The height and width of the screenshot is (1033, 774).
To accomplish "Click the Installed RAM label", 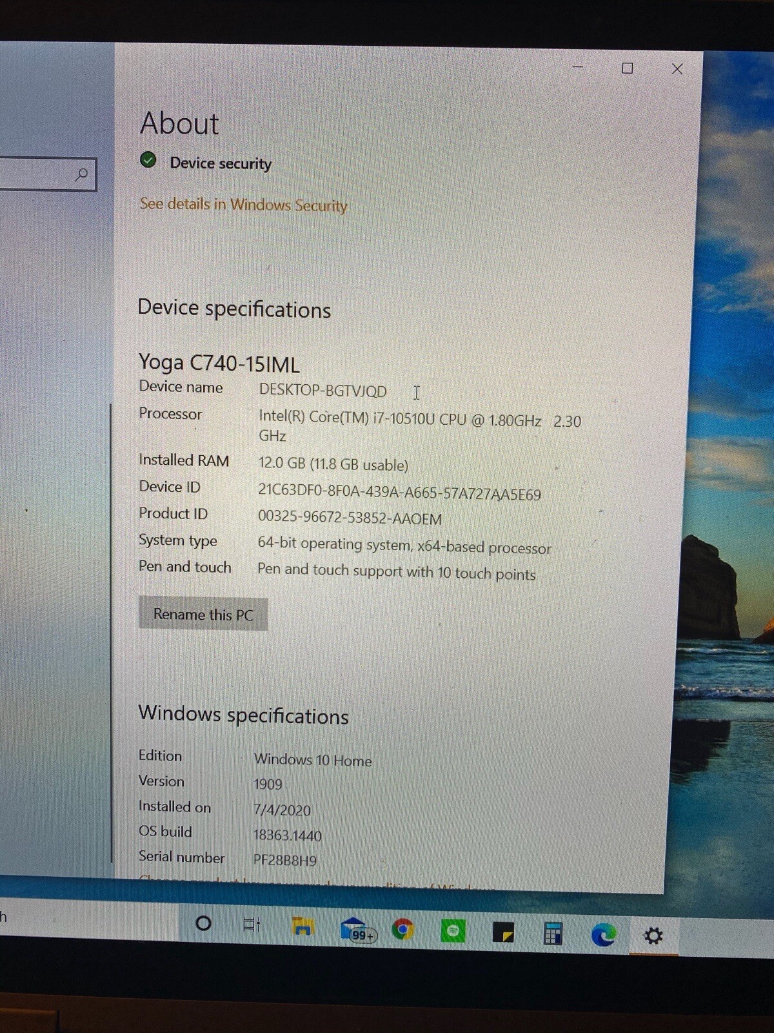I will (x=184, y=460).
